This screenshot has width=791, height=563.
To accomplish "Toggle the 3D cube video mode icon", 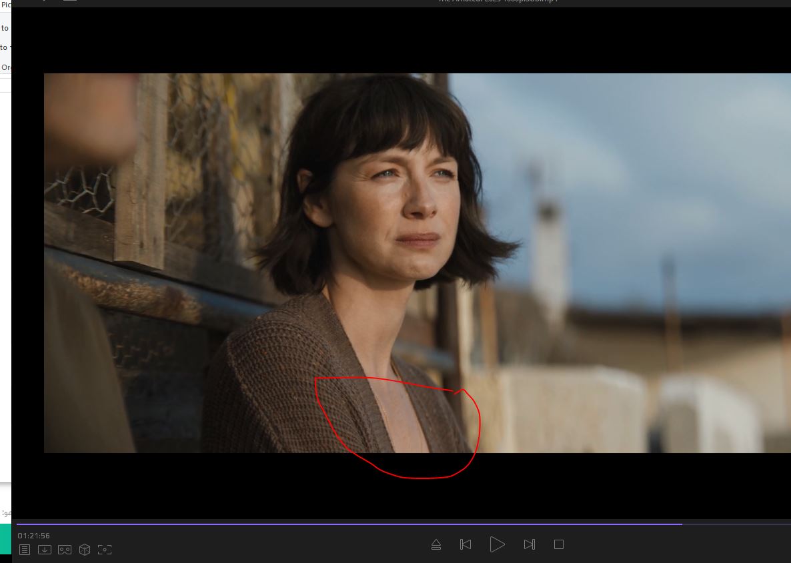I will 85,550.
